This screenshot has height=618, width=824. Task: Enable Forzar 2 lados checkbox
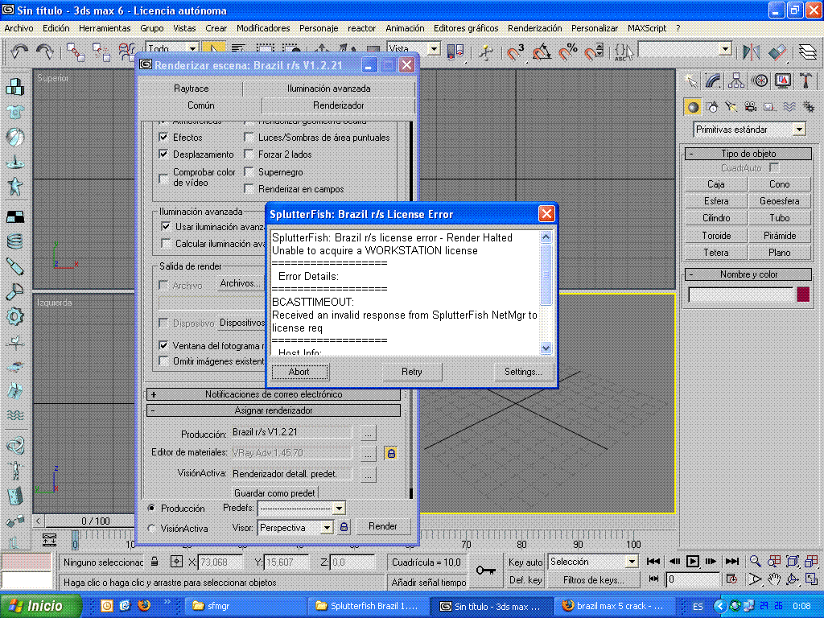(249, 154)
